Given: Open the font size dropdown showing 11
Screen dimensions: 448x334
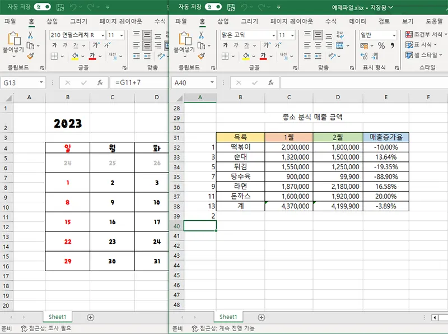Looking at the screenshot, I should tap(285, 36).
